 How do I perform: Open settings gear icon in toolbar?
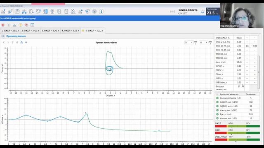pos(94,12)
